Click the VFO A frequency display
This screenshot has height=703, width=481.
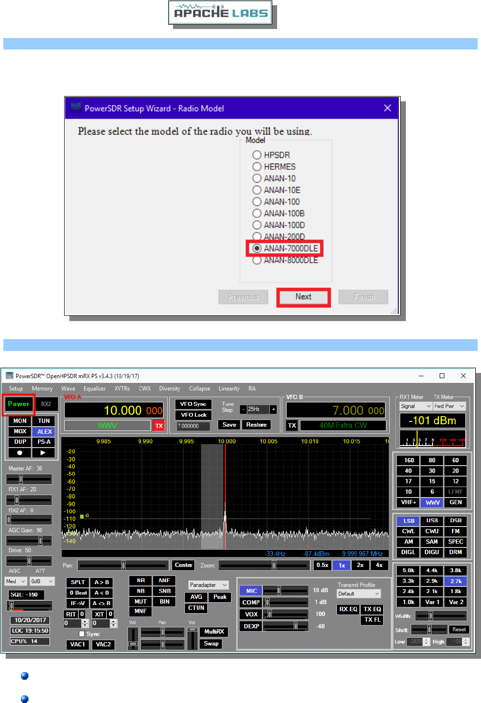pyautogui.click(x=114, y=410)
